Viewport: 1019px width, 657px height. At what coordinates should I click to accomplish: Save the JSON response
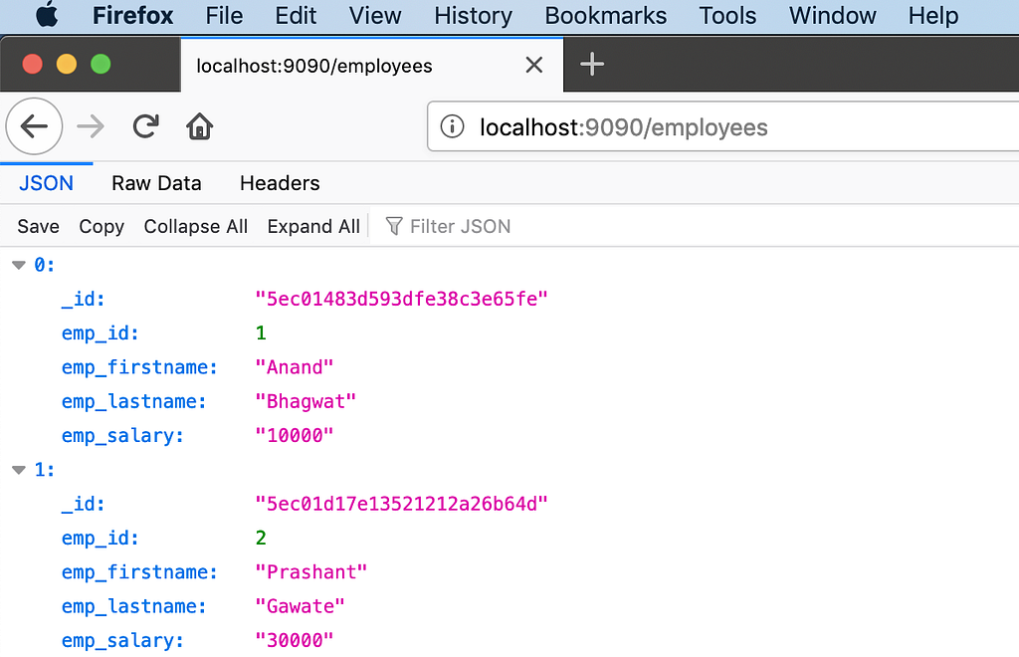39,226
